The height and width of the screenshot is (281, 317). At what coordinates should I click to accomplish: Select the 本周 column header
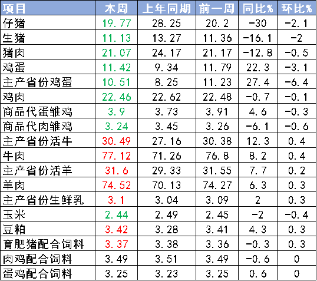116,8
